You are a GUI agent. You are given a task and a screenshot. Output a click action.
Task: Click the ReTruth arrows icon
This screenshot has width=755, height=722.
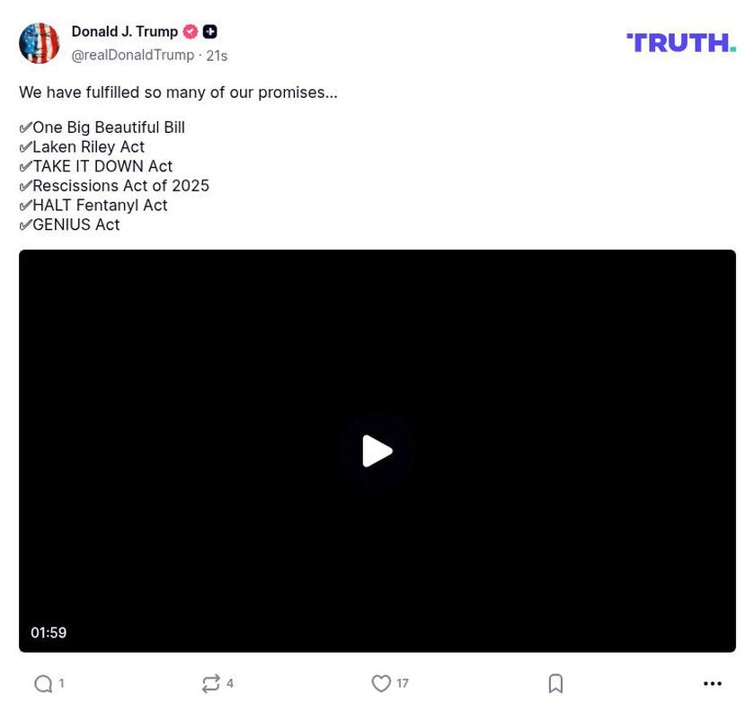211,683
